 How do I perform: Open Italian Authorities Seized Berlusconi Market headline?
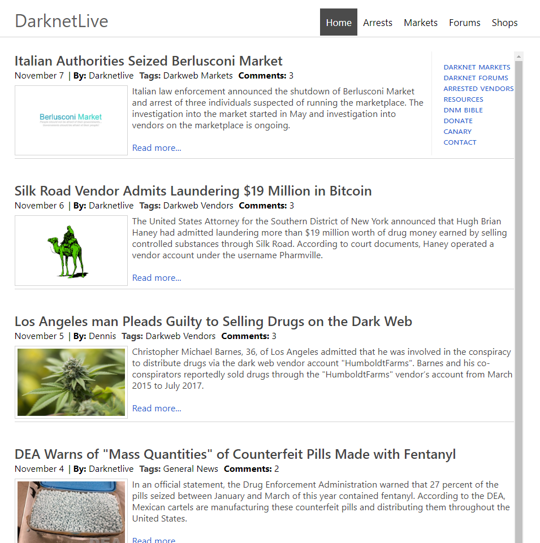pos(148,61)
